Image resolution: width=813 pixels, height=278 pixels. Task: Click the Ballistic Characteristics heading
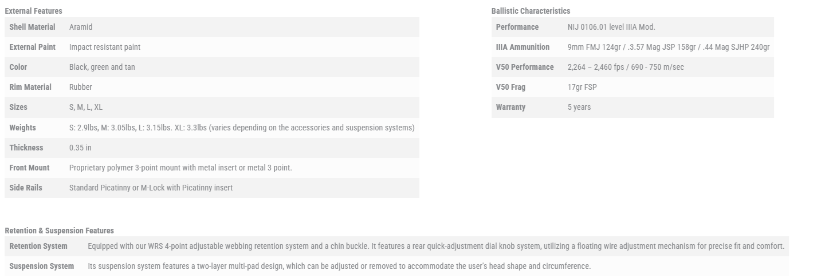pos(531,11)
